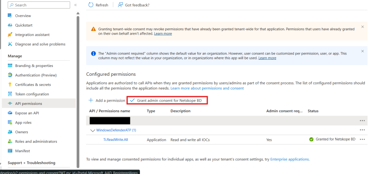Dismiss the tenant-wide consent warning banner
The image size is (373, 174).
(x=362, y=27)
